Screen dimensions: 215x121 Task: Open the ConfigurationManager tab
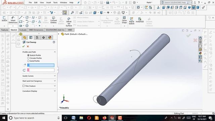pos(37,37)
